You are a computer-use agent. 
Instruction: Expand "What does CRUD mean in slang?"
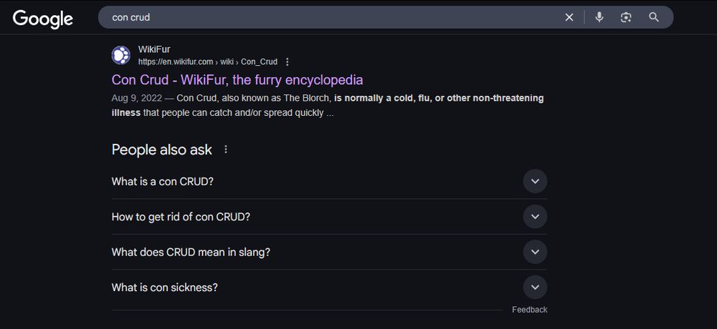pos(535,252)
